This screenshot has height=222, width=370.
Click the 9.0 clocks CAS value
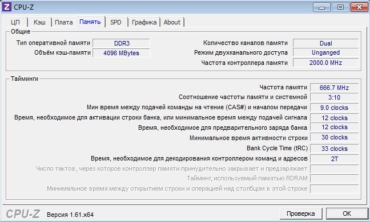pyautogui.click(x=335, y=108)
